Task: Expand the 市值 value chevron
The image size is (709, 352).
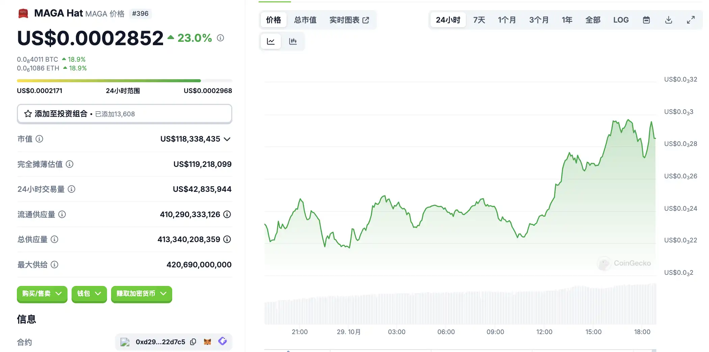Action: [x=227, y=139]
